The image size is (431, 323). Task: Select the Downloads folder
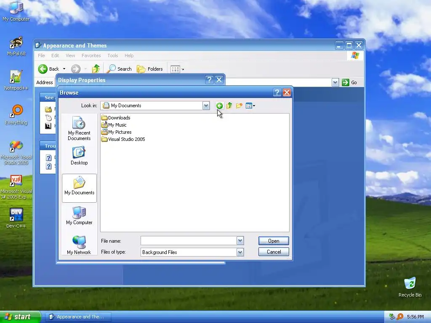[x=116, y=118]
